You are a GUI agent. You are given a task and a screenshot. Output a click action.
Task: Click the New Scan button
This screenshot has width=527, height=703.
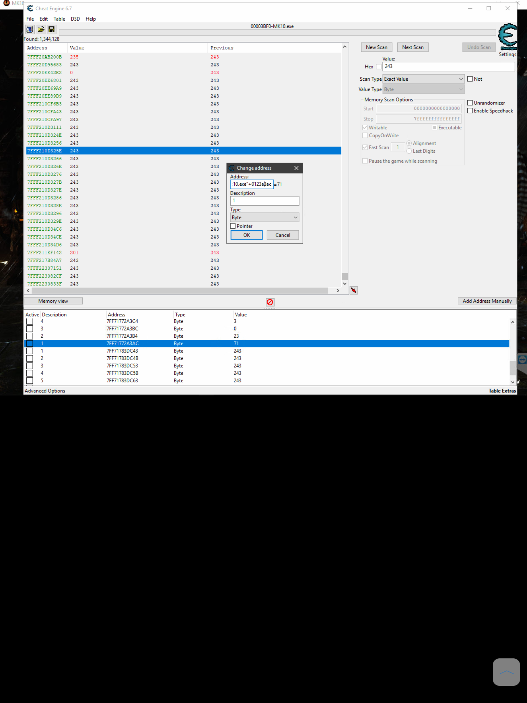click(376, 47)
